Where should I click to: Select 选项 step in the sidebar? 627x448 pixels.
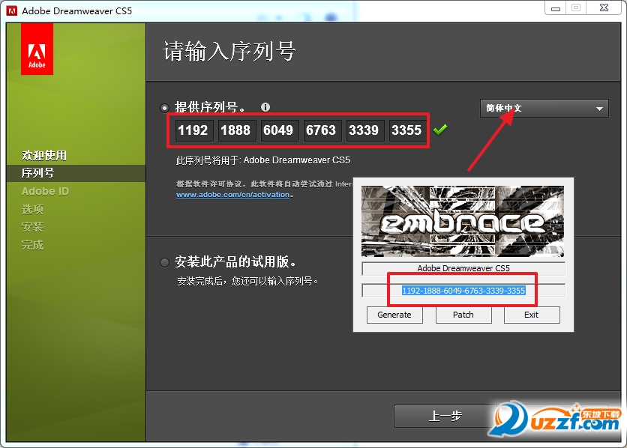pyautogui.click(x=32, y=209)
